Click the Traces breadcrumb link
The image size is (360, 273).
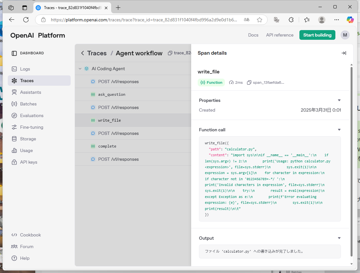97,53
